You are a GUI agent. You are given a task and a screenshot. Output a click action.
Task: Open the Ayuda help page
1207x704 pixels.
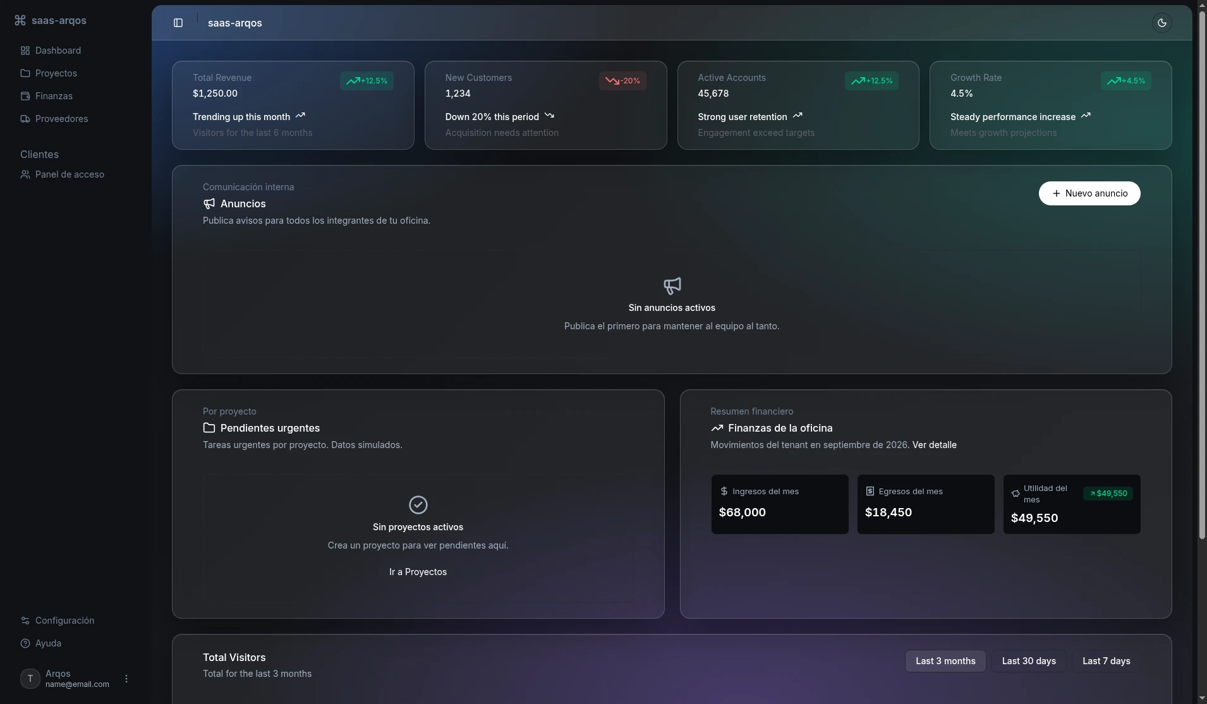pyautogui.click(x=76, y=643)
